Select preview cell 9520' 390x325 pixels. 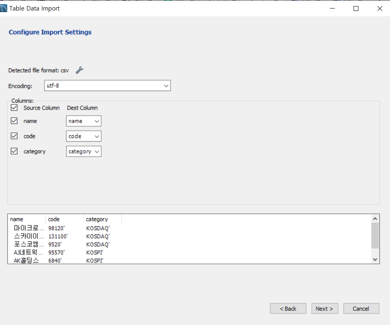[x=55, y=244]
